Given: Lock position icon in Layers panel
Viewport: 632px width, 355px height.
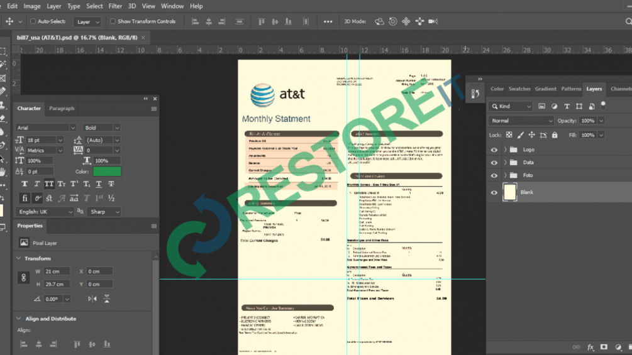Looking at the screenshot, I should 532,135.
